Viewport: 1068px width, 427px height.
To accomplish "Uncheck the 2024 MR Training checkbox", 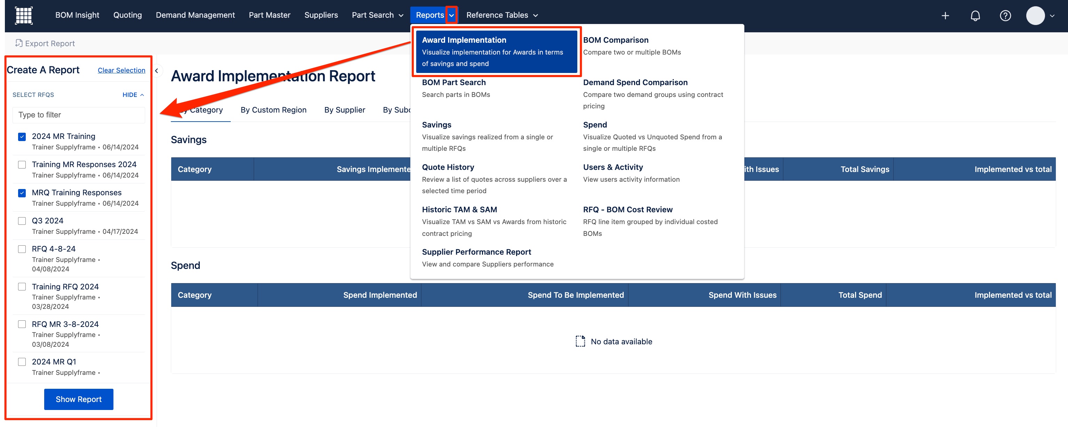I will [22, 137].
